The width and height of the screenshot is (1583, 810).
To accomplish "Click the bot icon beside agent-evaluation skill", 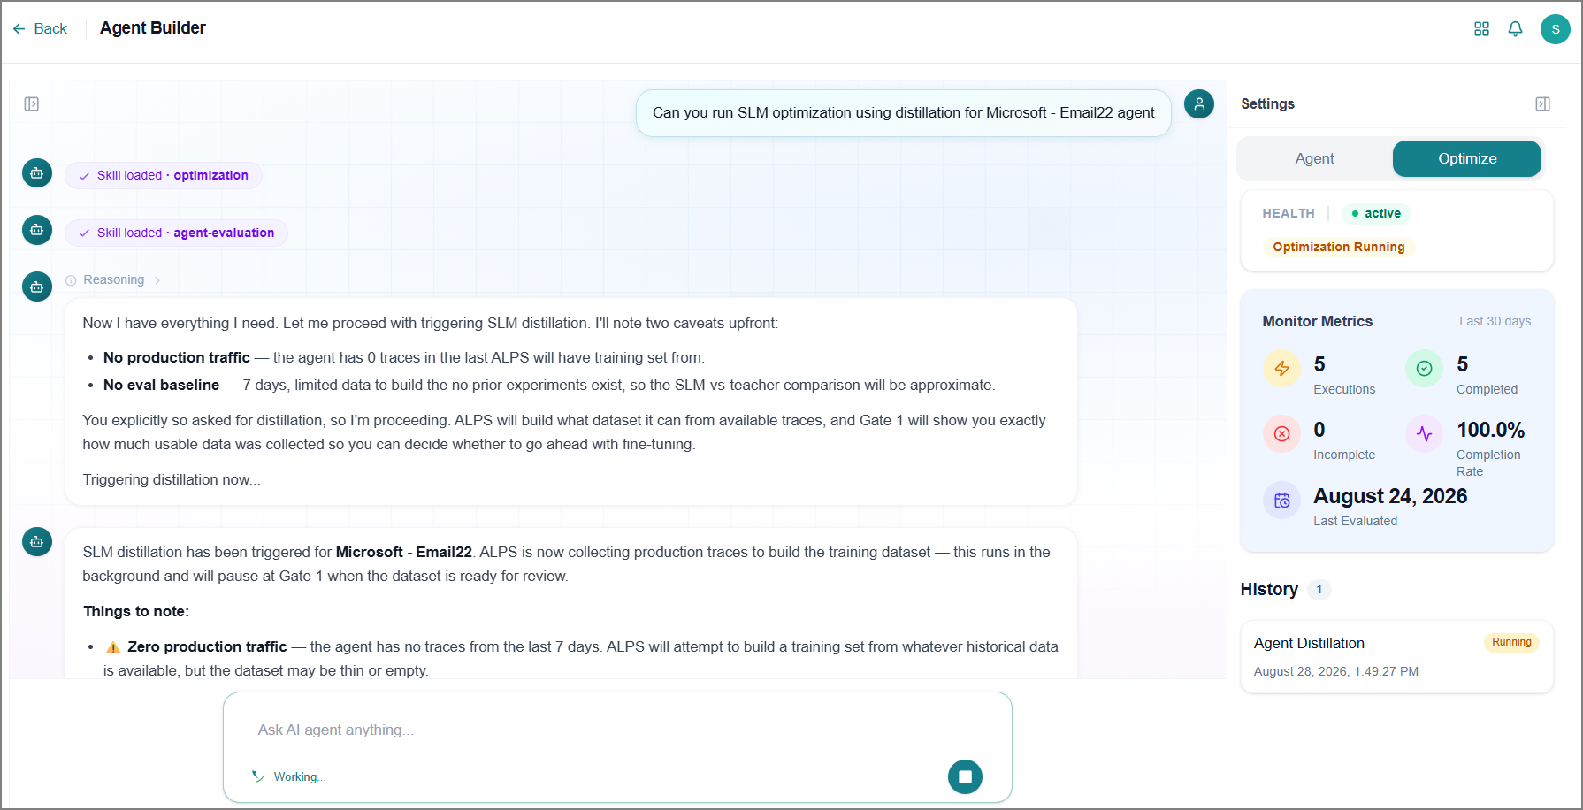I will click(37, 230).
